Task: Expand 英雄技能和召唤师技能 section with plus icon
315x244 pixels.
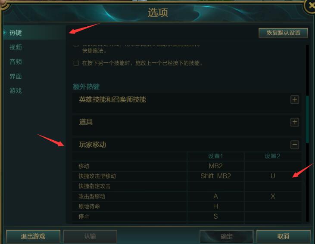Action: (x=295, y=99)
